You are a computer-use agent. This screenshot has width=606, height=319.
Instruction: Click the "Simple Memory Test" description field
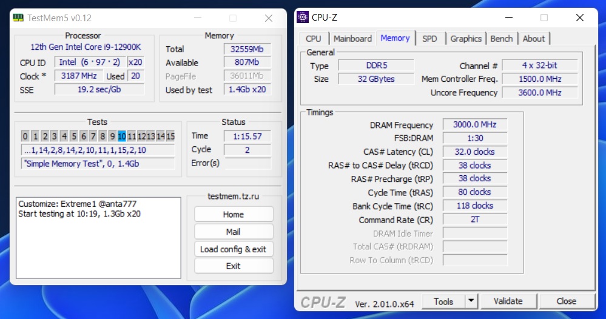tap(98, 163)
